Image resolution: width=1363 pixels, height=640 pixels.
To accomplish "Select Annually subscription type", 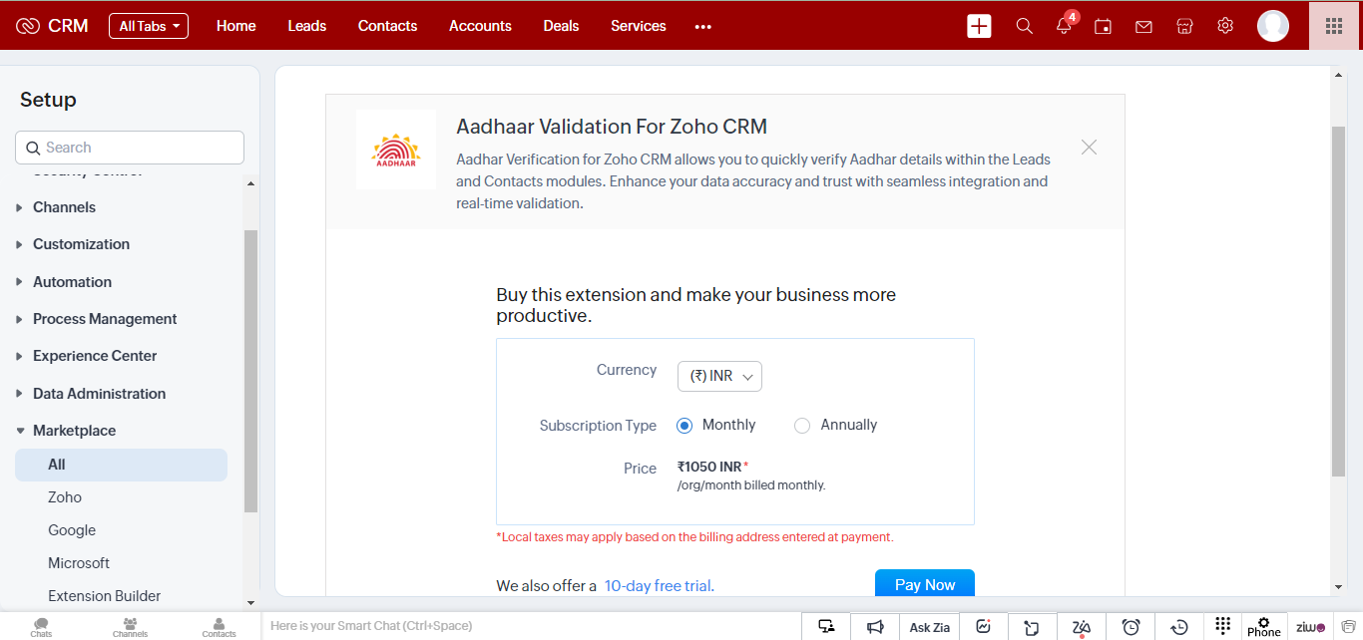I will pyautogui.click(x=802, y=426).
